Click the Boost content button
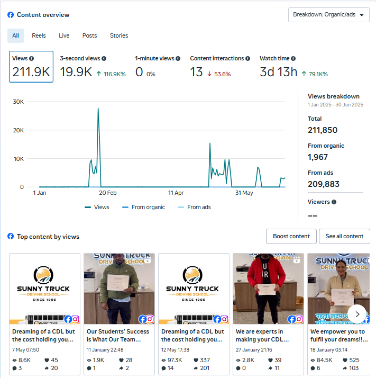The image size is (376, 378). coord(291,236)
